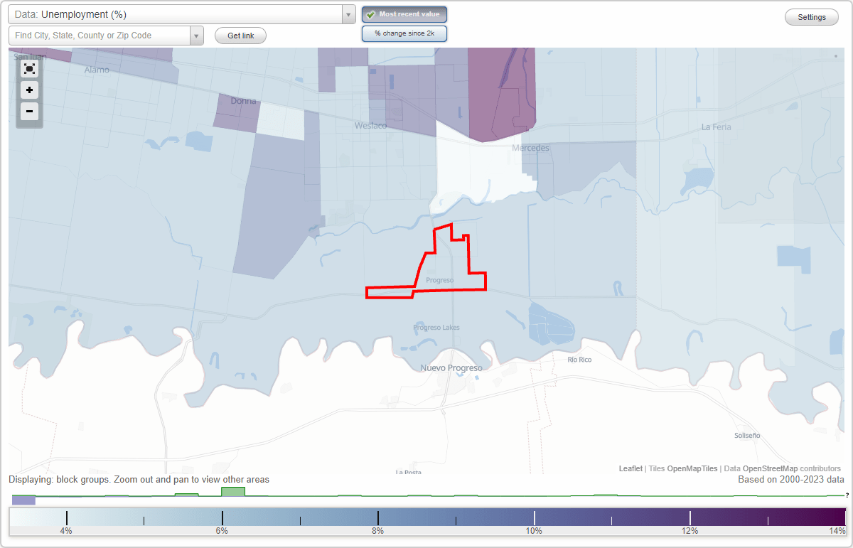The width and height of the screenshot is (853, 548).
Task: Visit the OpenMapTiles link
Action: (x=692, y=468)
